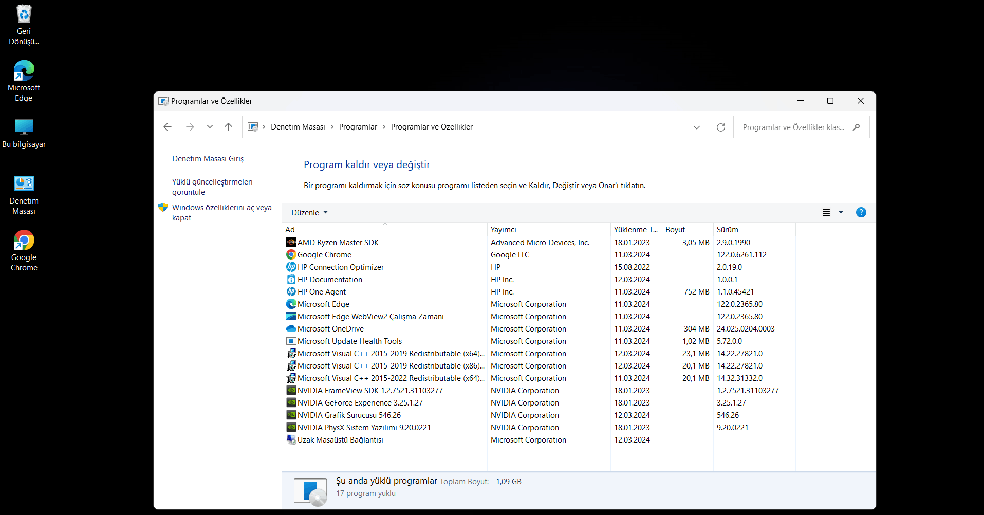Click the installed programs disc thumbnail
984x515 pixels.
(310, 491)
